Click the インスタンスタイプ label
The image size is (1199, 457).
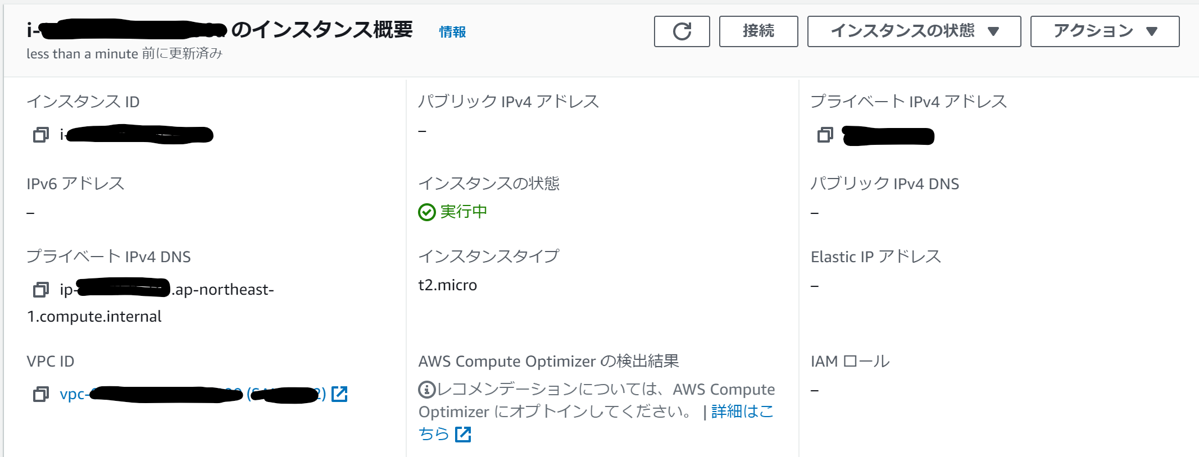489,257
